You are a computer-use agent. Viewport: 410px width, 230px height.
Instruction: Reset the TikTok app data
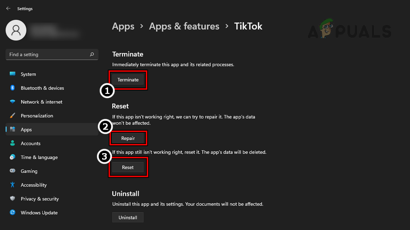[x=128, y=167]
